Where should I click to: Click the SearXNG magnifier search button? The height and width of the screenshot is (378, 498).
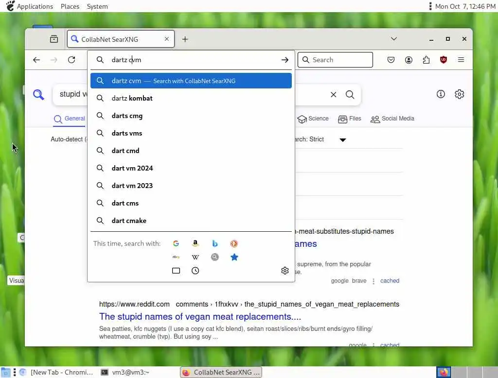(350, 95)
